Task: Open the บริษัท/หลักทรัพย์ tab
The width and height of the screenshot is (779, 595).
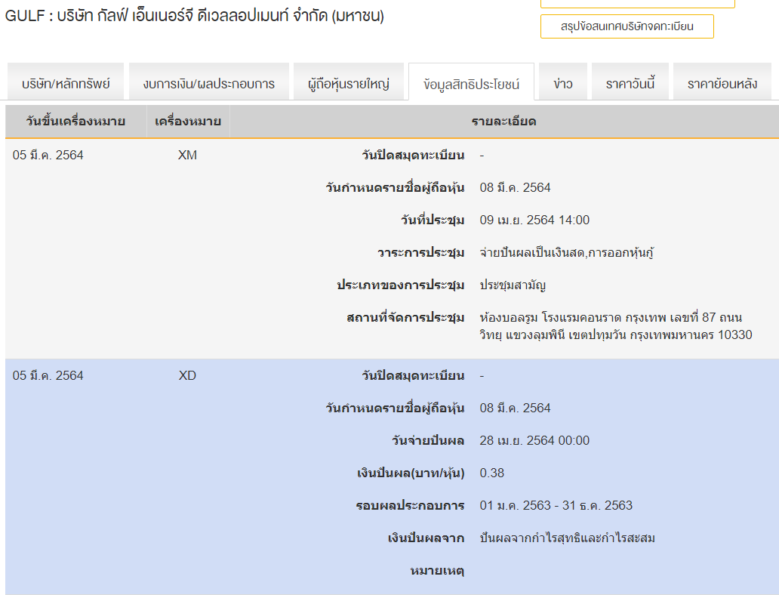Action: [x=66, y=83]
